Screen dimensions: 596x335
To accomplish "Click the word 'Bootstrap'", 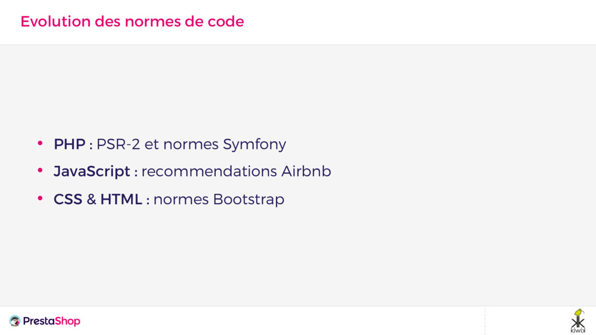I will [249, 199].
